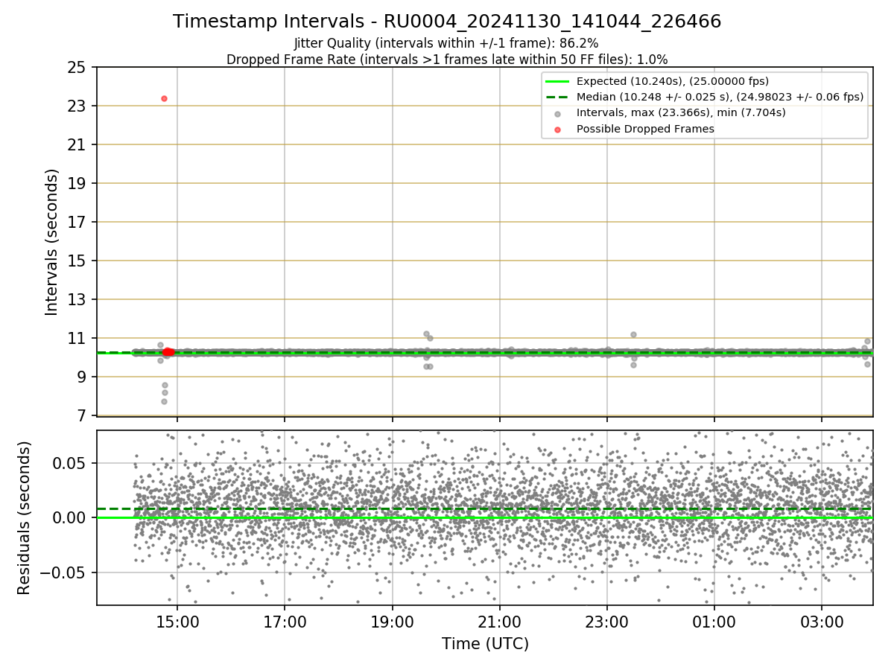
Task: Click the red dot marker in the legend
Action: [x=557, y=130]
